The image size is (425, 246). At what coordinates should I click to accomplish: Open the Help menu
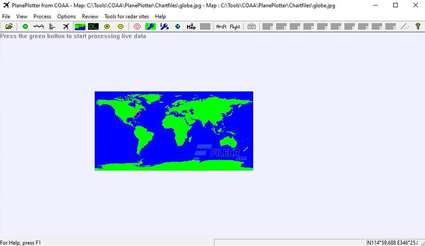(161, 17)
